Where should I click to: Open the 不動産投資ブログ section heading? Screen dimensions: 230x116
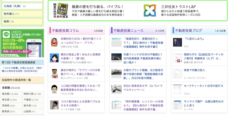[189, 30]
